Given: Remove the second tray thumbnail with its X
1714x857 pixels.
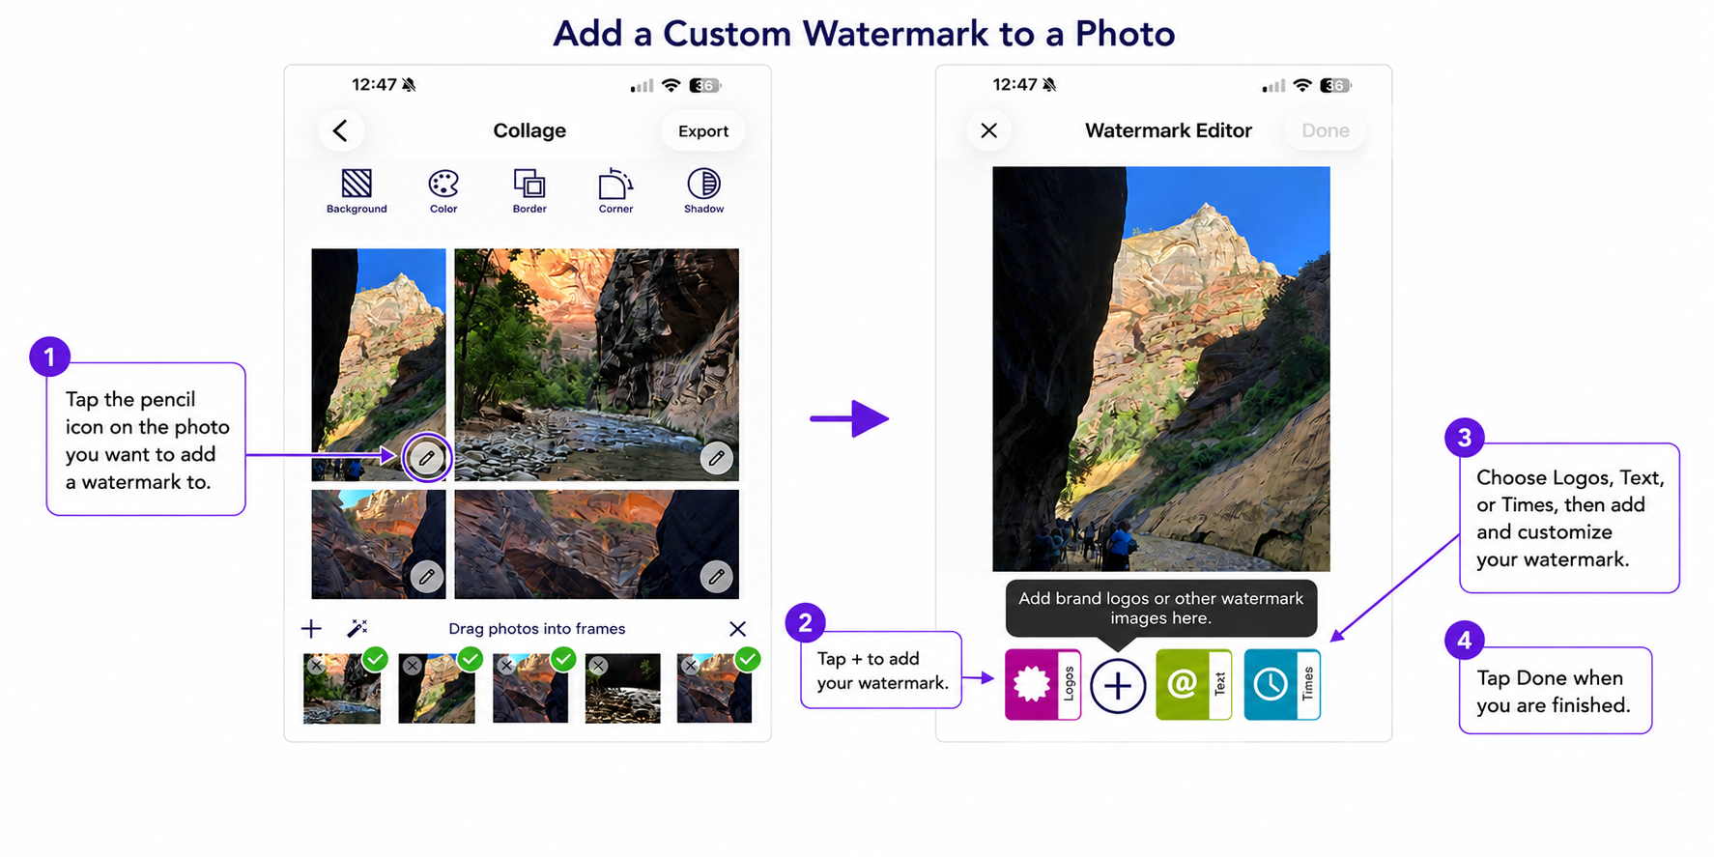Looking at the screenshot, I should tap(413, 666).
